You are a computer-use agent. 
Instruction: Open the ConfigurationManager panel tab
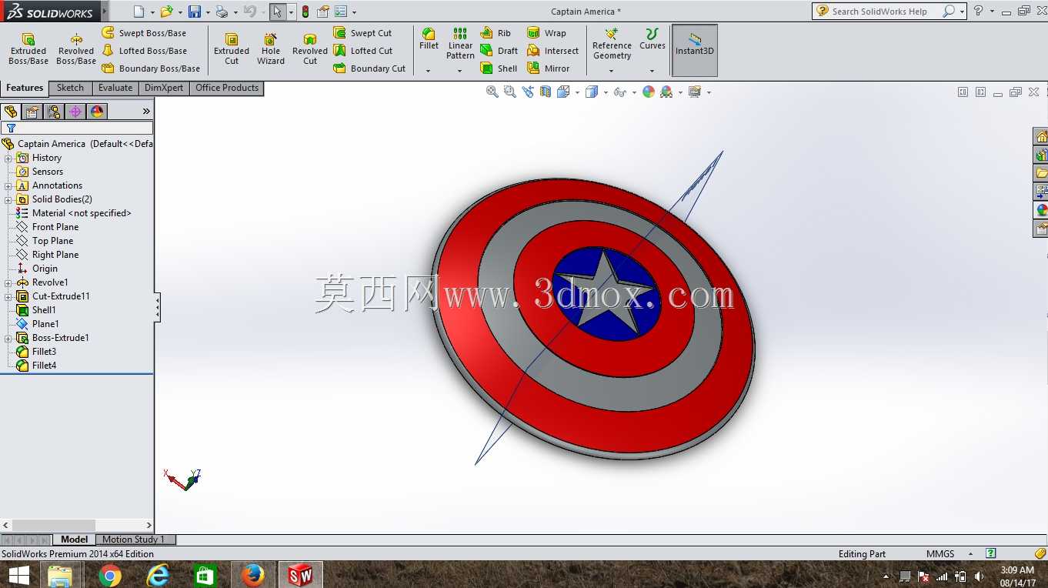(54, 112)
